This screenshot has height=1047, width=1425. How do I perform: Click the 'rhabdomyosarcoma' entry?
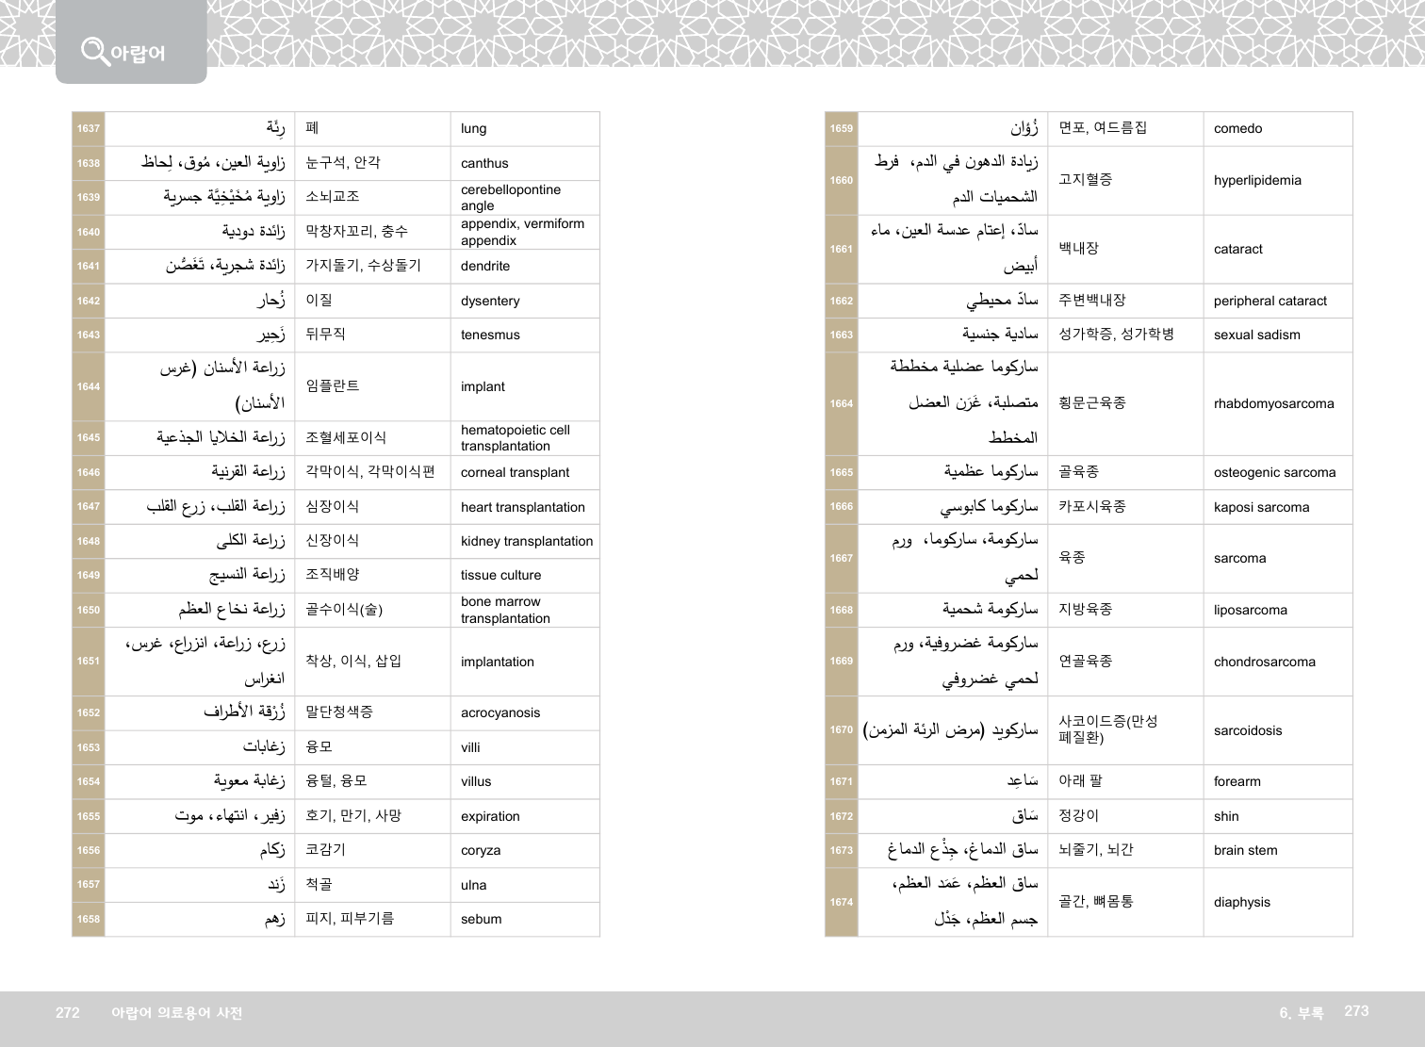[1273, 404]
